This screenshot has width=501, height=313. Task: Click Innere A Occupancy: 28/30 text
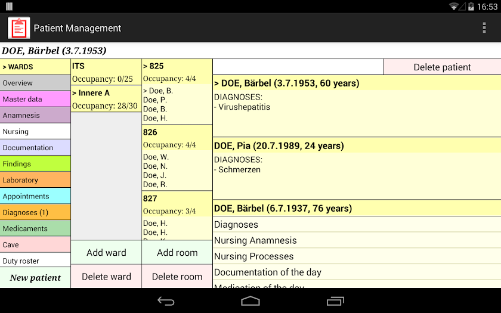point(105,106)
